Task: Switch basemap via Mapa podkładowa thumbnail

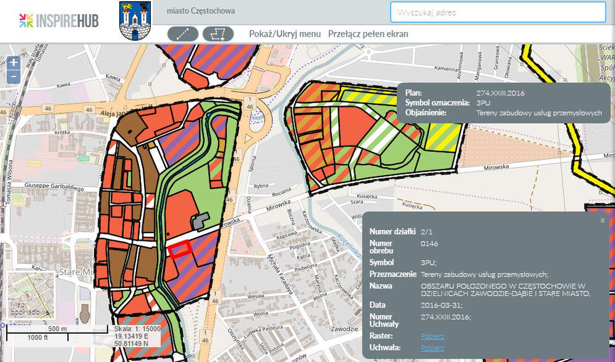Action: 32,295
